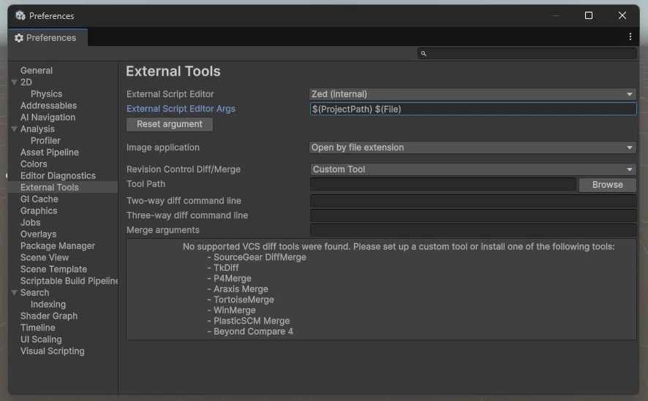Screen dimensions: 648x401
Task: Click the Browse button for Tool Path
Action: (608, 185)
